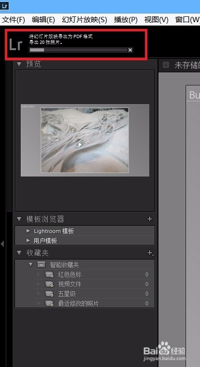Click the 五星级 smart collection icon
Screen dimensions: 200x367
[49, 294]
